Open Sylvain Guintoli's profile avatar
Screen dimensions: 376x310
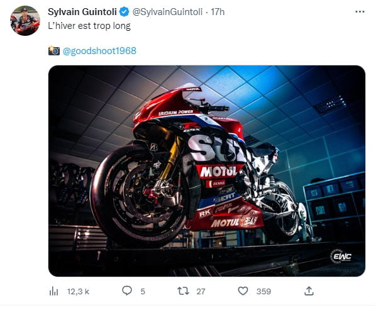[25, 21]
